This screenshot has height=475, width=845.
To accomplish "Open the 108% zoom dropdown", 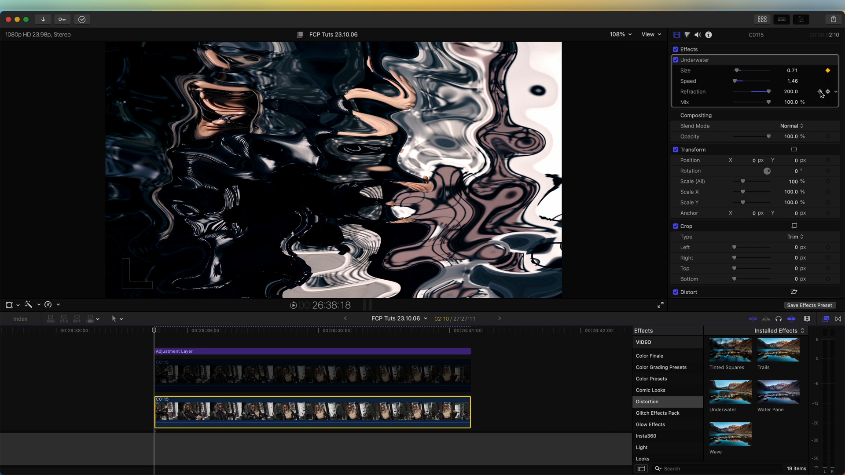I will tap(621, 34).
